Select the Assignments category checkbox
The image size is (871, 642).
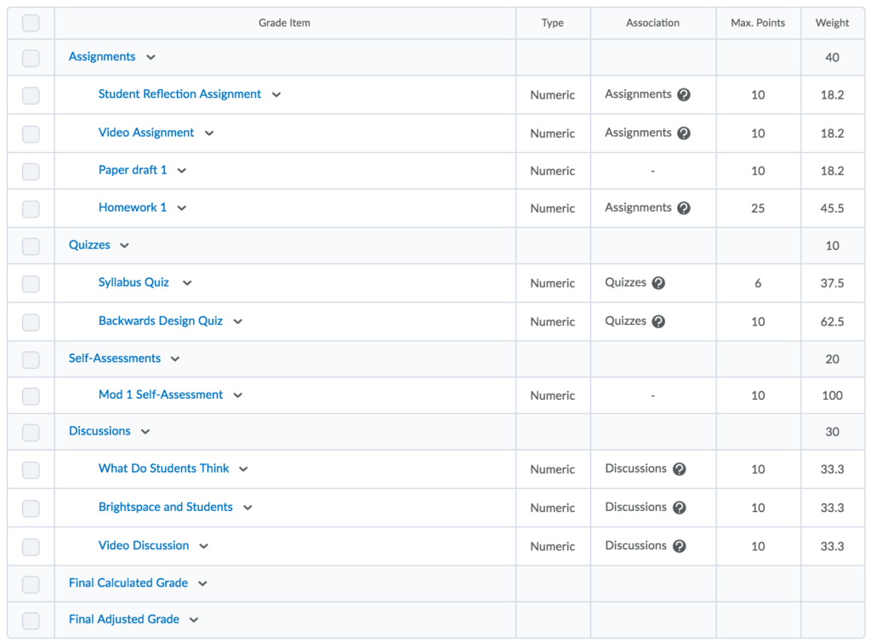[x=31, y=58]
